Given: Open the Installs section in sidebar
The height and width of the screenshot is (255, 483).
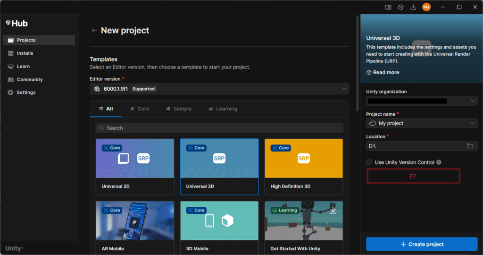Looking at the screenshot, I should coord(39,53).
